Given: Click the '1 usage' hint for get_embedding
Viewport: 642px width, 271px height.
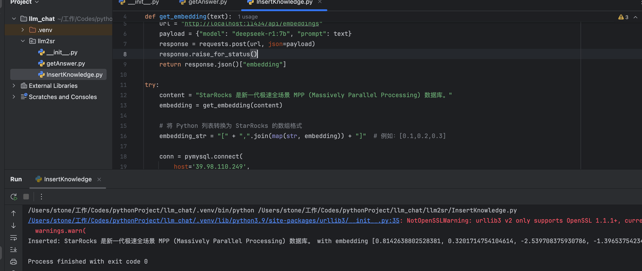Looking at the screenshot, I should (248, 17).
